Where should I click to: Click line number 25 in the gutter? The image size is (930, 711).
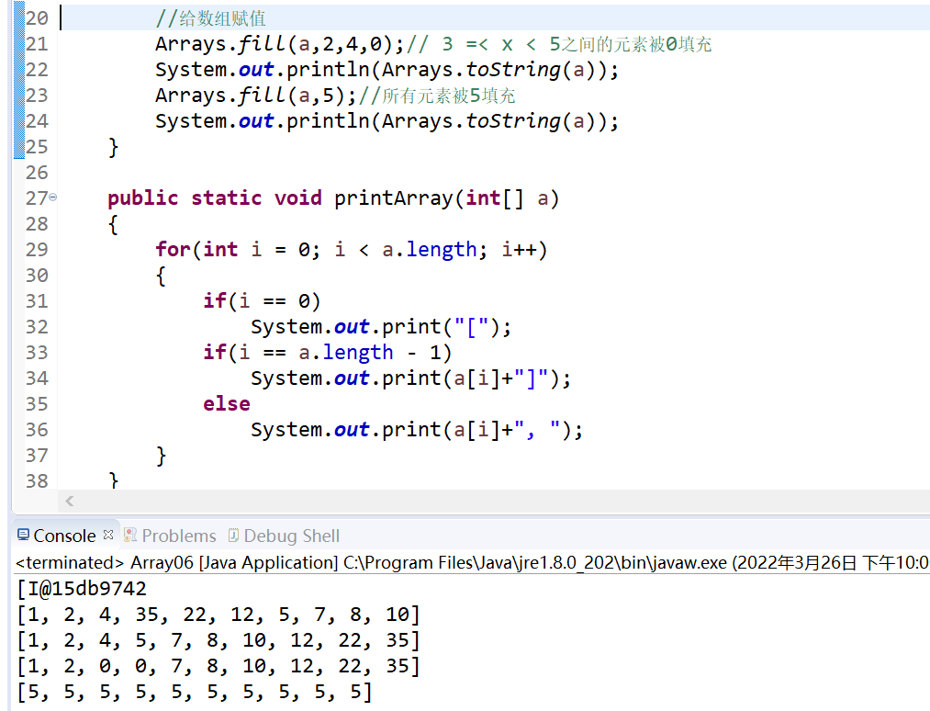click(x=37, y=147)
